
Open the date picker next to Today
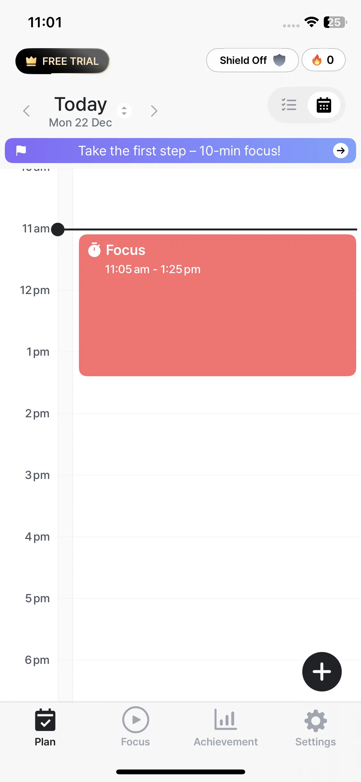click(124, 111)
